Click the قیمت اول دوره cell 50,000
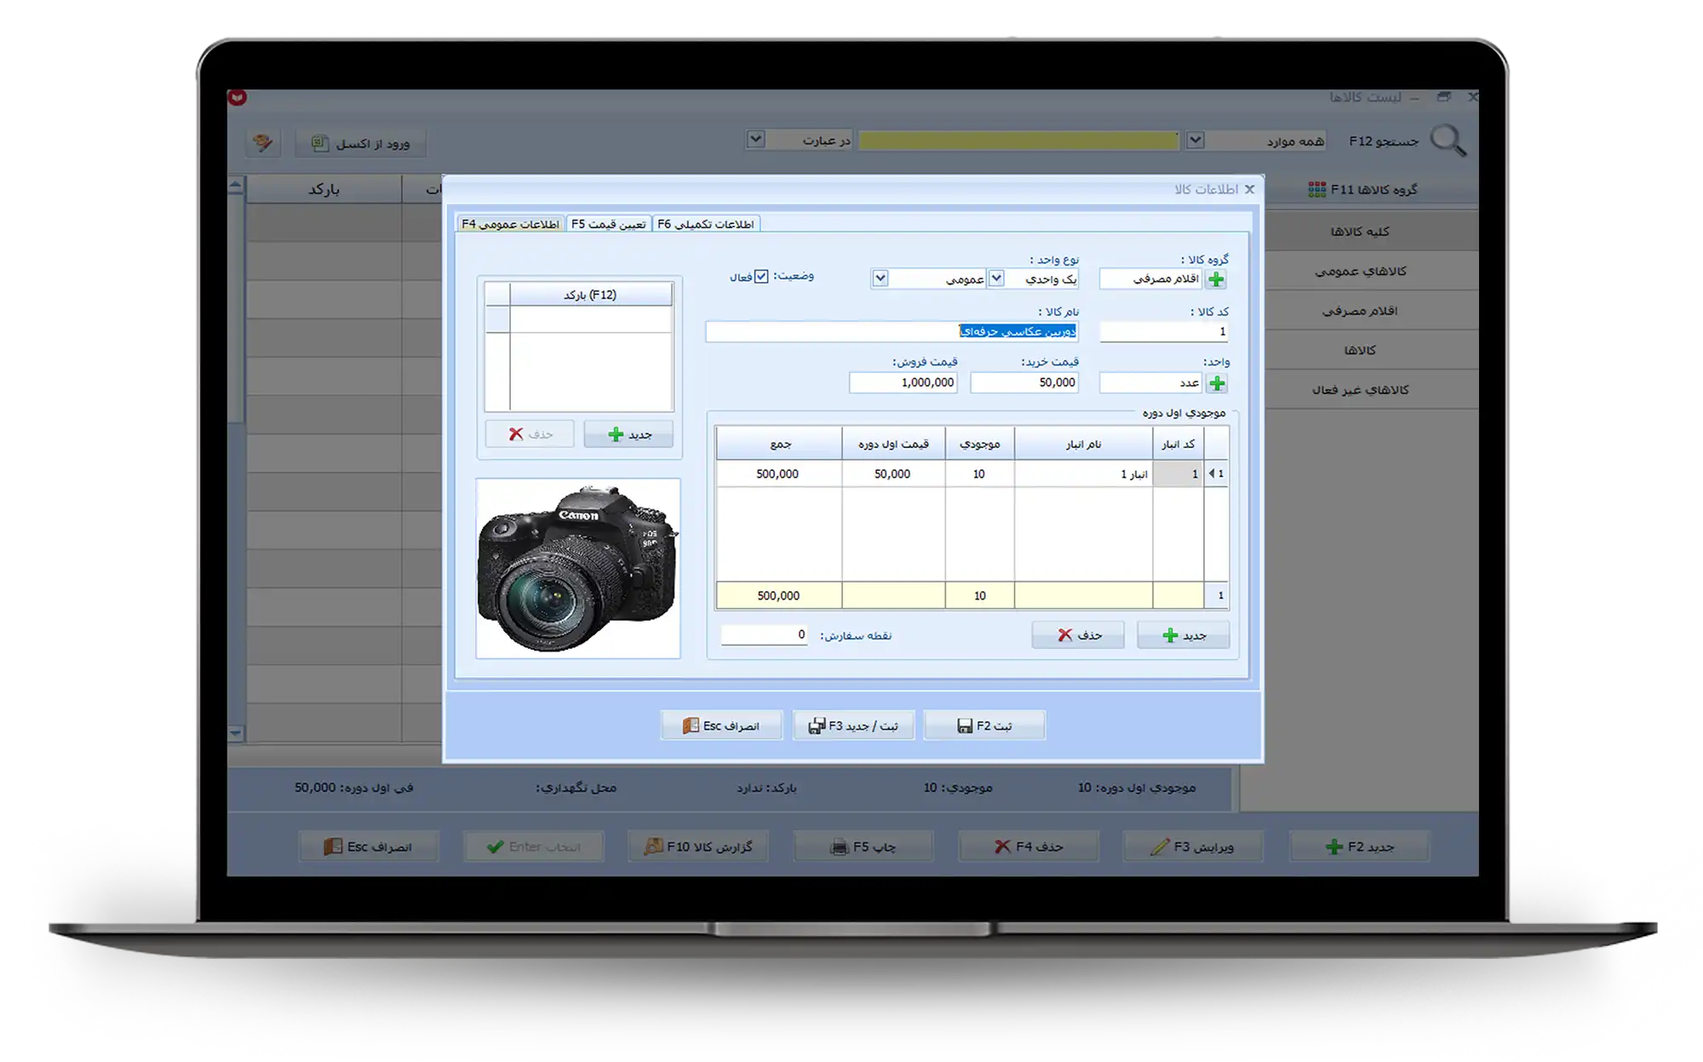The width and height of the screenshot is (1703, 1062). (893, 474)
